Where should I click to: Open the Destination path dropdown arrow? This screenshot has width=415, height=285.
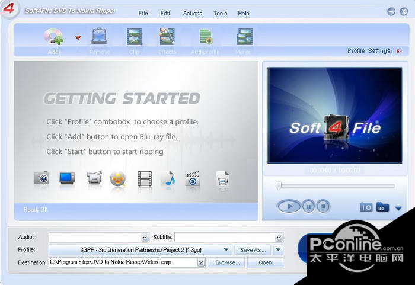coord(201,262)
